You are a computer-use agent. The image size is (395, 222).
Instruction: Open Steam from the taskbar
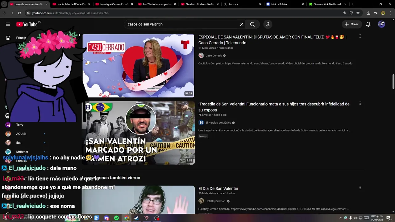click(x=136, y=218)
